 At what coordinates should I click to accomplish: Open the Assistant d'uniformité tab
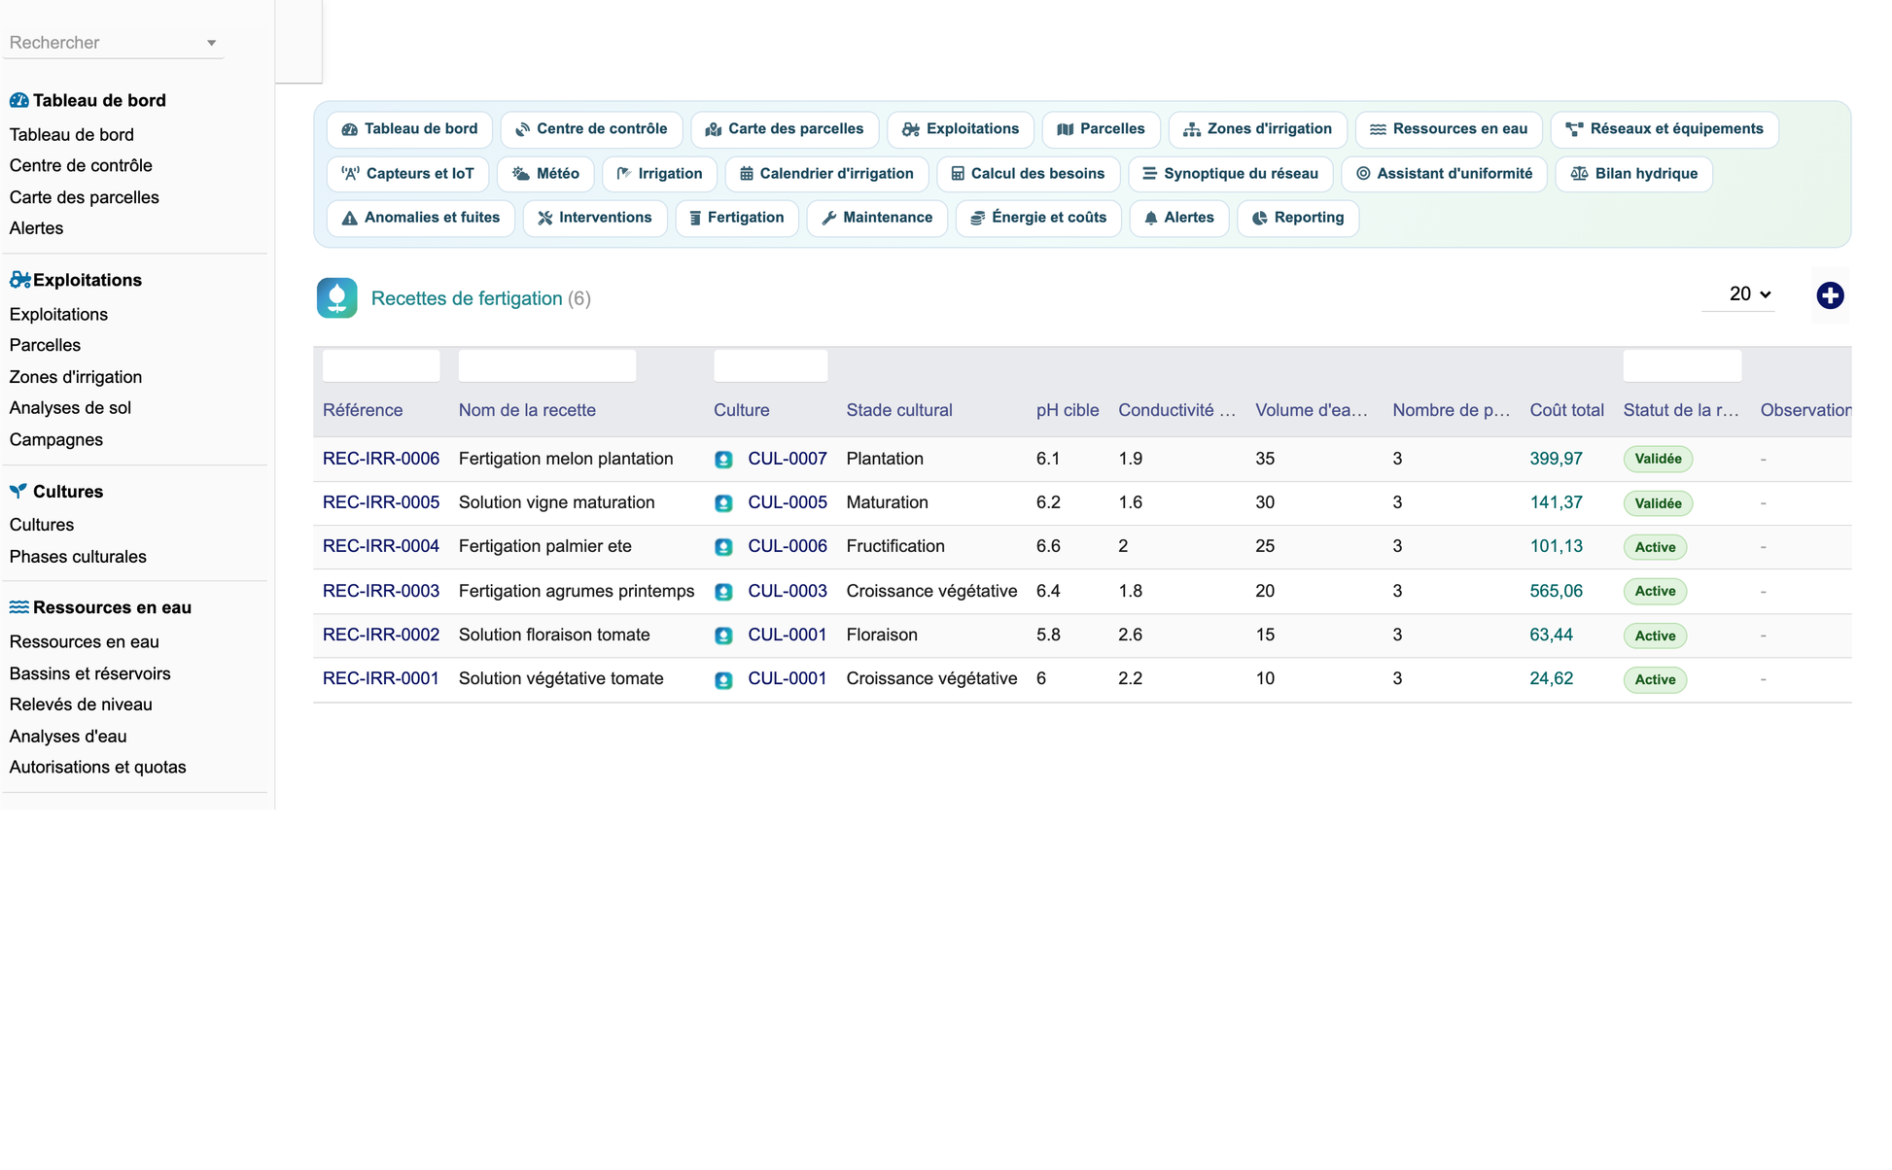pos(1444,174)
